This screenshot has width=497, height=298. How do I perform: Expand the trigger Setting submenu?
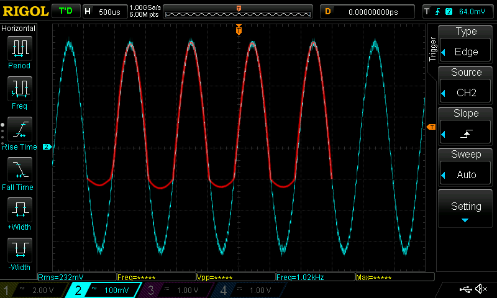pyautogui.click(x=466, y=209)
